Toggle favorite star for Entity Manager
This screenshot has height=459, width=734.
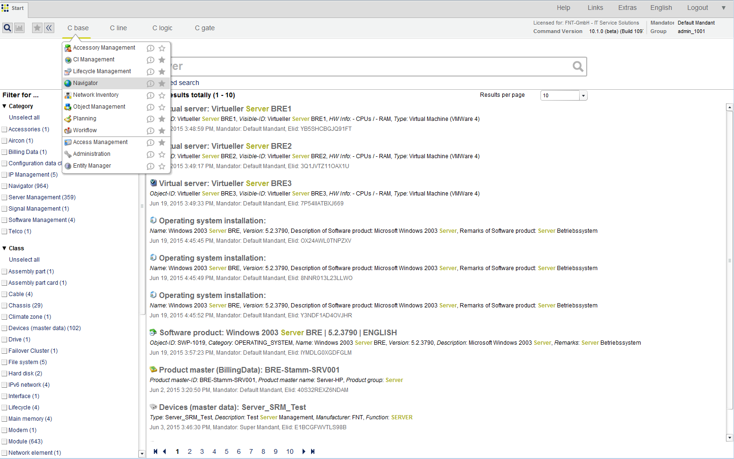162,166
